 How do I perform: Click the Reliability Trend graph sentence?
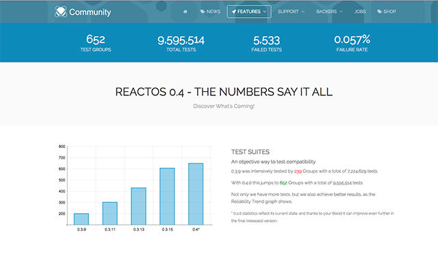[303, 197]
